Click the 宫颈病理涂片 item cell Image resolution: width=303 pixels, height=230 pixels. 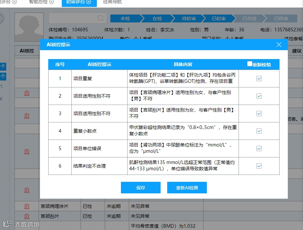(x=60, y=206)
